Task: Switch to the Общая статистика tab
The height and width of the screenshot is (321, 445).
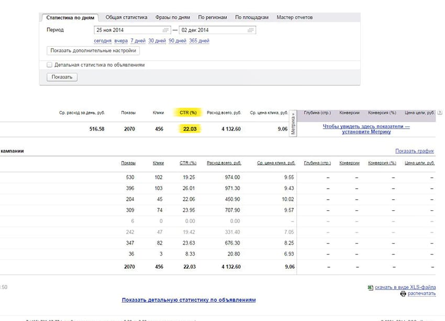Action: 126,17
